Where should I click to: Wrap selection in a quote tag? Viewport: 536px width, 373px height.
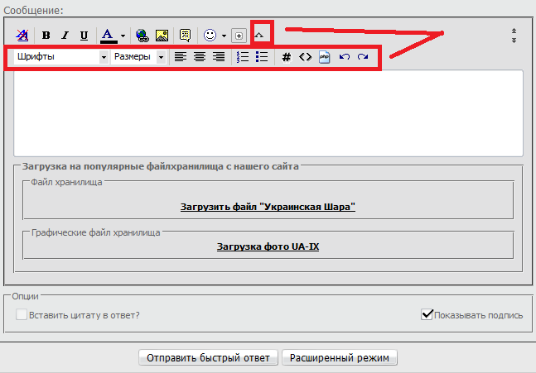click(185, 36)
